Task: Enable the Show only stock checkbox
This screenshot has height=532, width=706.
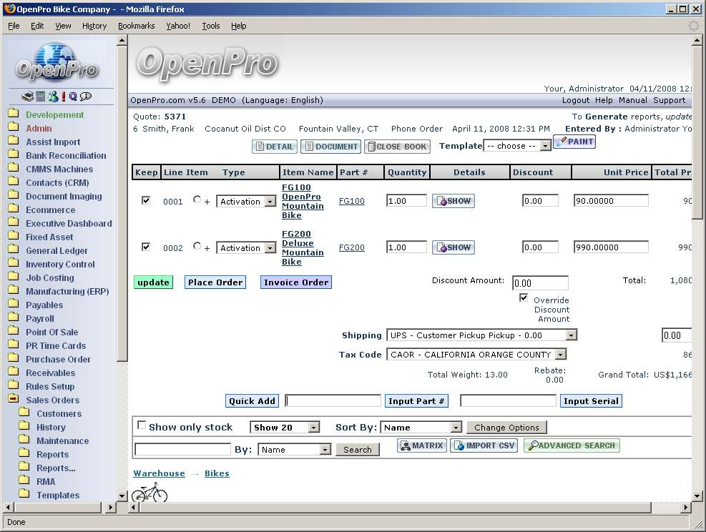Action: pyautogui.click(x=141, y=425)
